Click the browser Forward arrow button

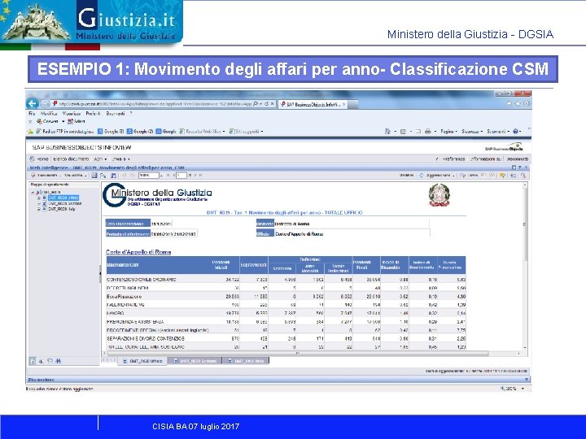tap(45, 104)
